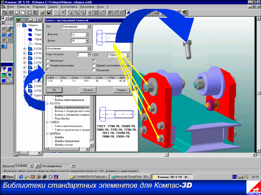
Task: Open the Файл menu
Action: (11, 7)
